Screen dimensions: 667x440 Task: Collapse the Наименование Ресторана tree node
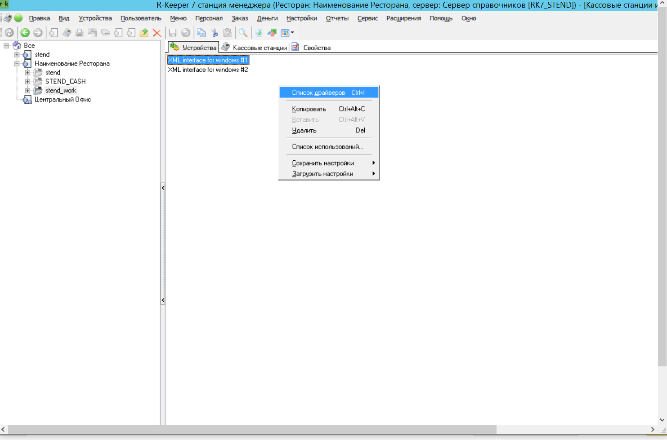[17, 64]
